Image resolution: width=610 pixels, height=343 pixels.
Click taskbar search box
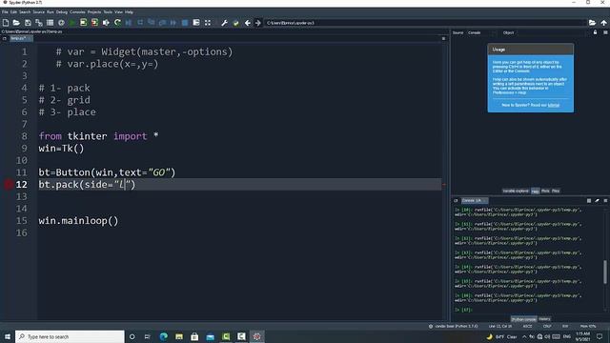click(x=70, y=336)
